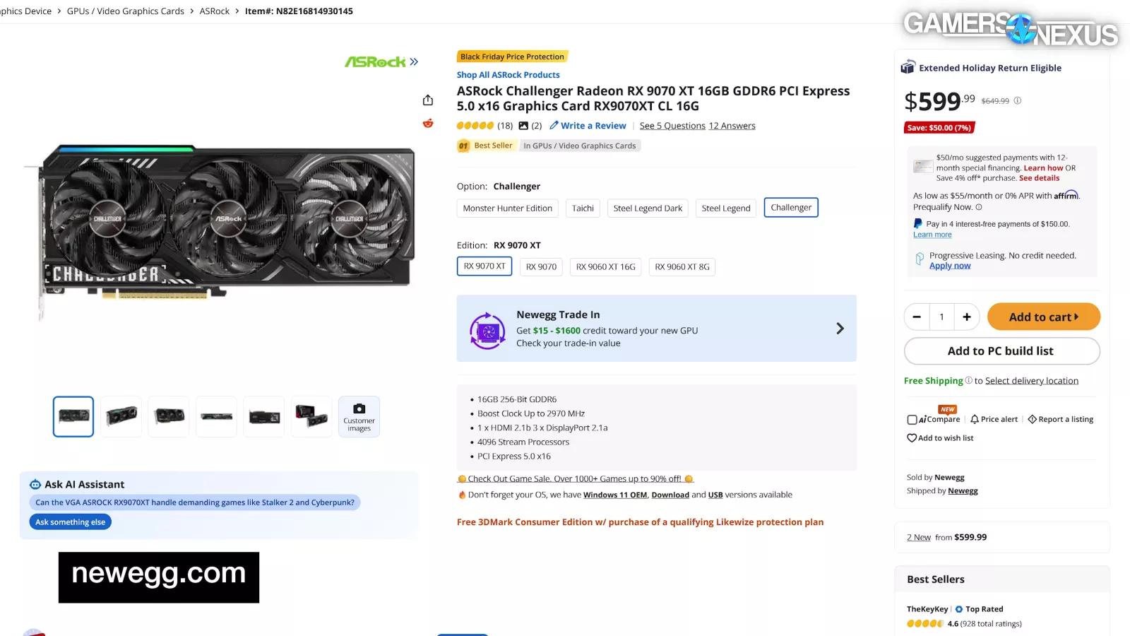Tick the AI Compare checkbox
This screenshot has height=636, width=1130.
(912, 420)
